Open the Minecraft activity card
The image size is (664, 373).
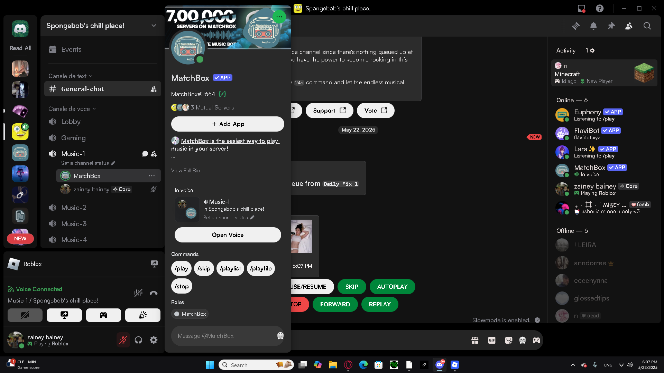click(604, 73)
